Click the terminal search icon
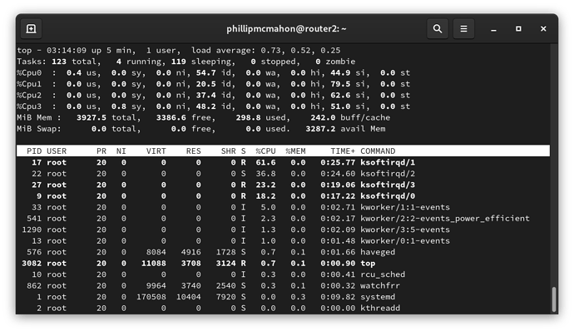The height and width of the screenshot is (331, 574). point(438,28)
